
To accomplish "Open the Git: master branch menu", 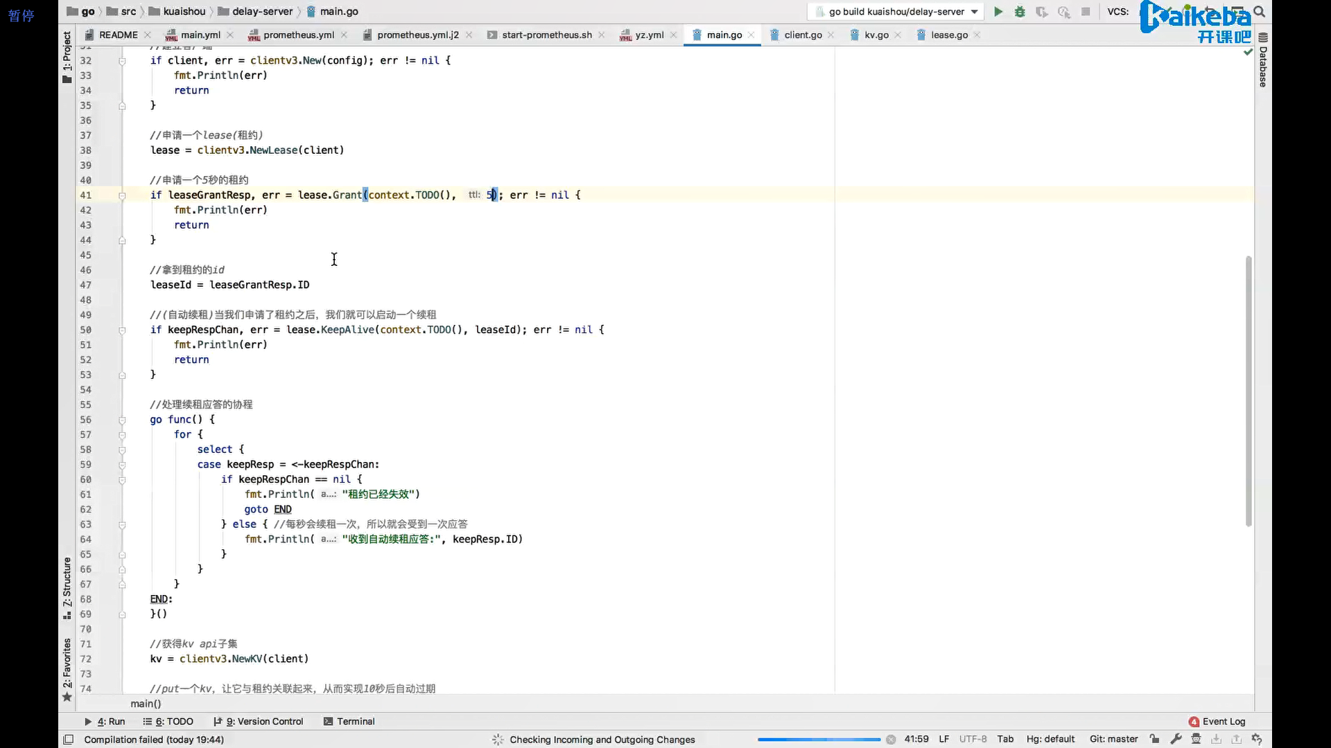I will pyautogui.click(x=1113, y=739).
